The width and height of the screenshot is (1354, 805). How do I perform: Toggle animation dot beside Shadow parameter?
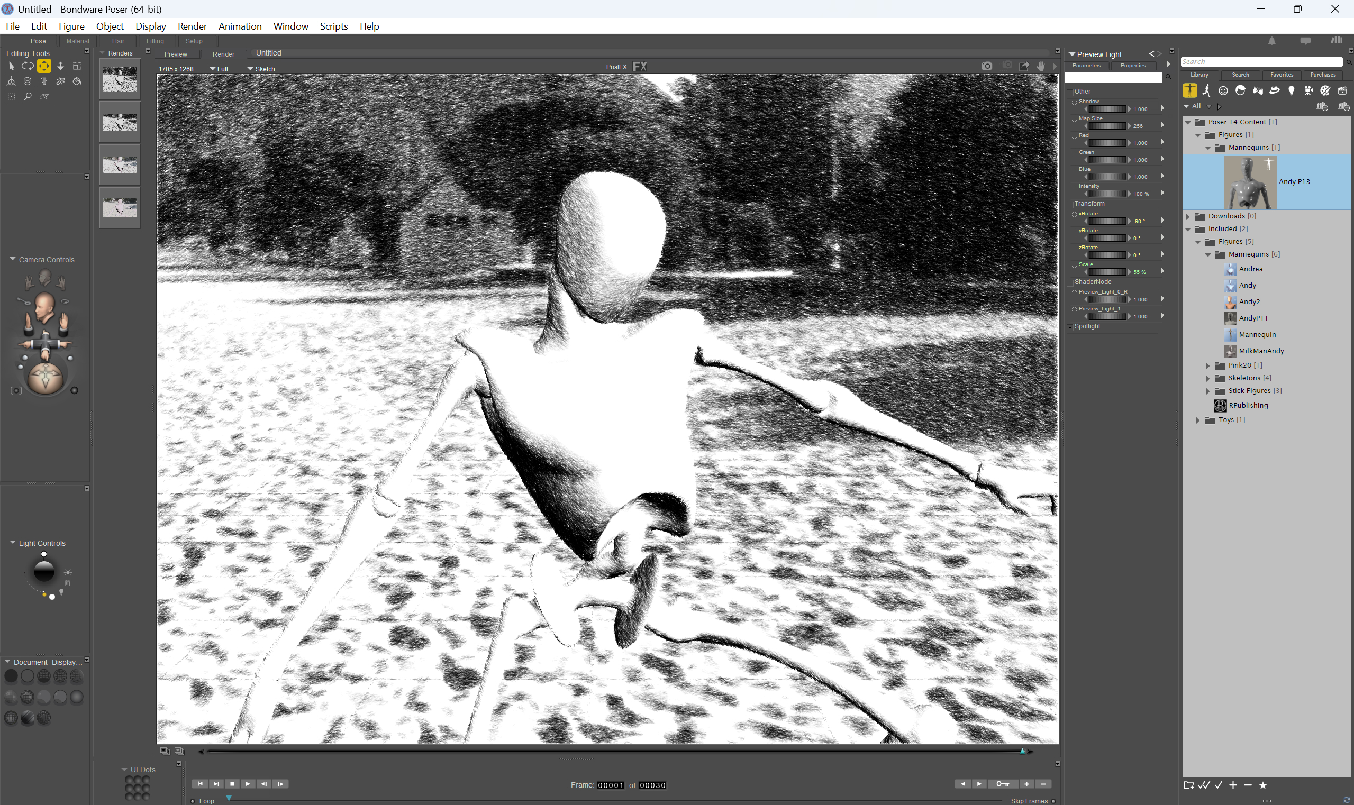pyautogui.click(x=1074, y=102)
